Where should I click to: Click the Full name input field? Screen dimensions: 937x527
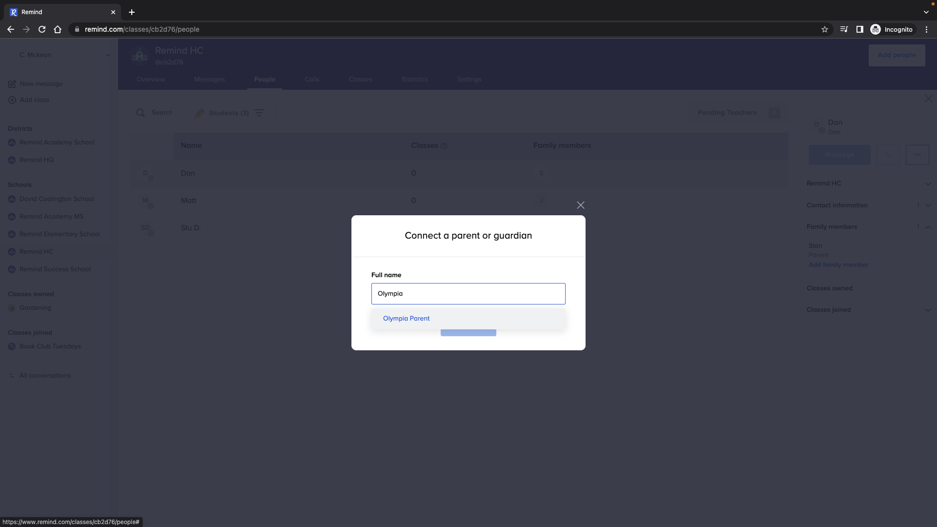(x=468, y=294)
